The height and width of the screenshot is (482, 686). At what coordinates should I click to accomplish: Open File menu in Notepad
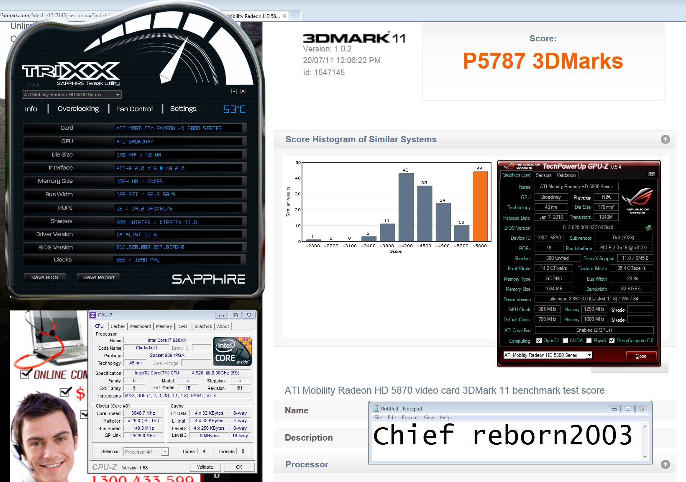pyautogui.click(x=378, y=418)
